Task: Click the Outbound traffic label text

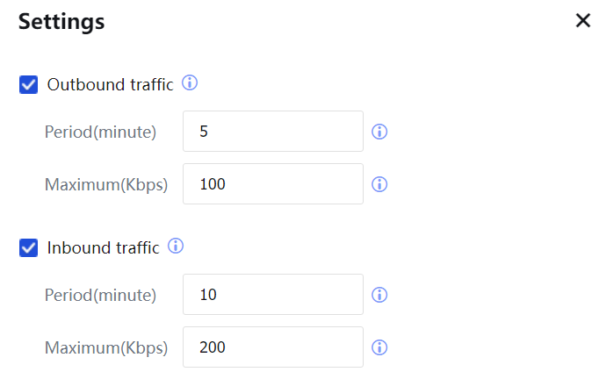Action: 110,85
